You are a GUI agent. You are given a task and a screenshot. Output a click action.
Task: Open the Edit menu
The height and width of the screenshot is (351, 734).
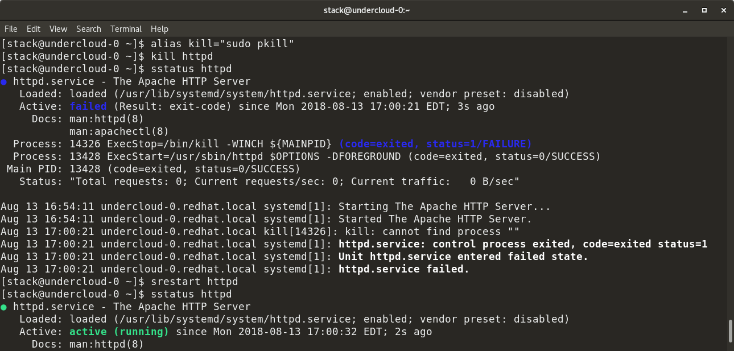click(x=33, y=29)
